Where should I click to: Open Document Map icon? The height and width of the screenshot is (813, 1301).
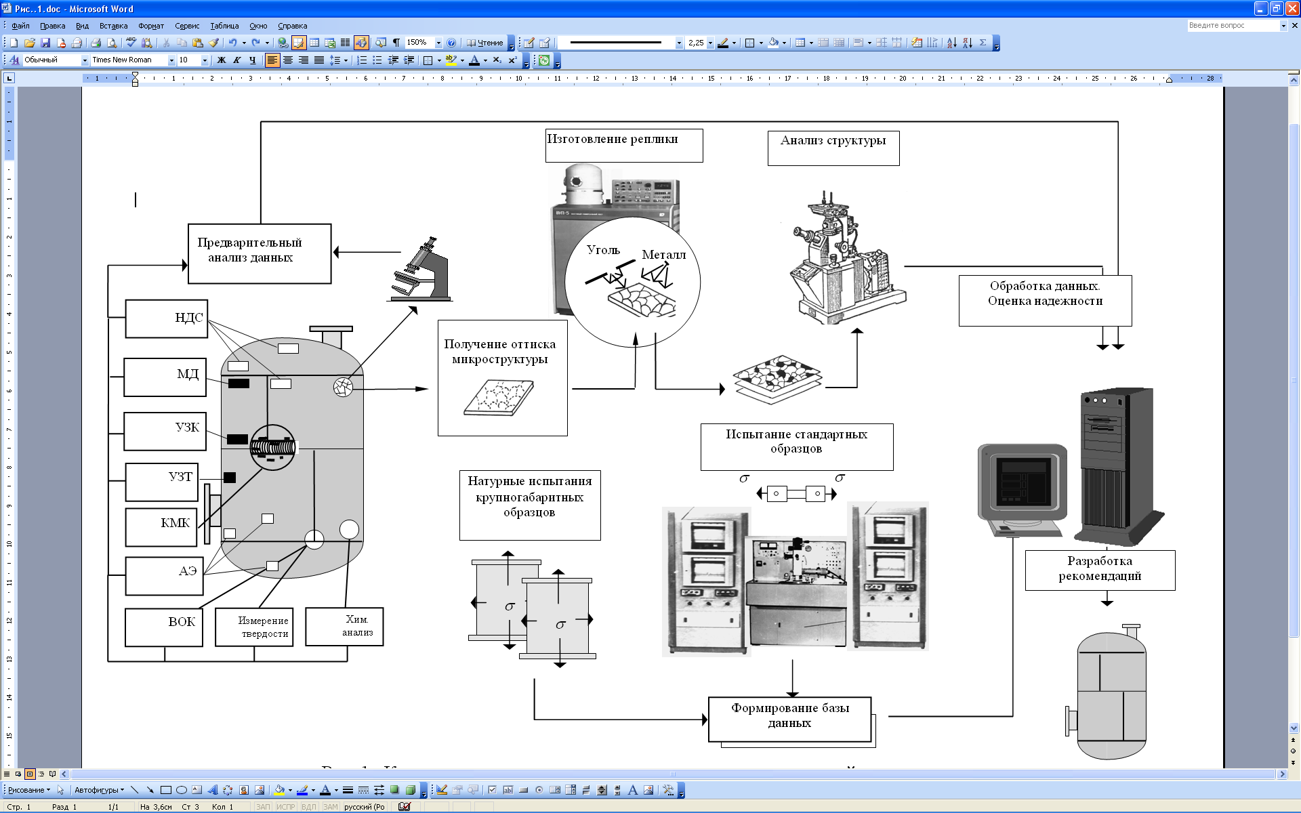coord(381,43)
